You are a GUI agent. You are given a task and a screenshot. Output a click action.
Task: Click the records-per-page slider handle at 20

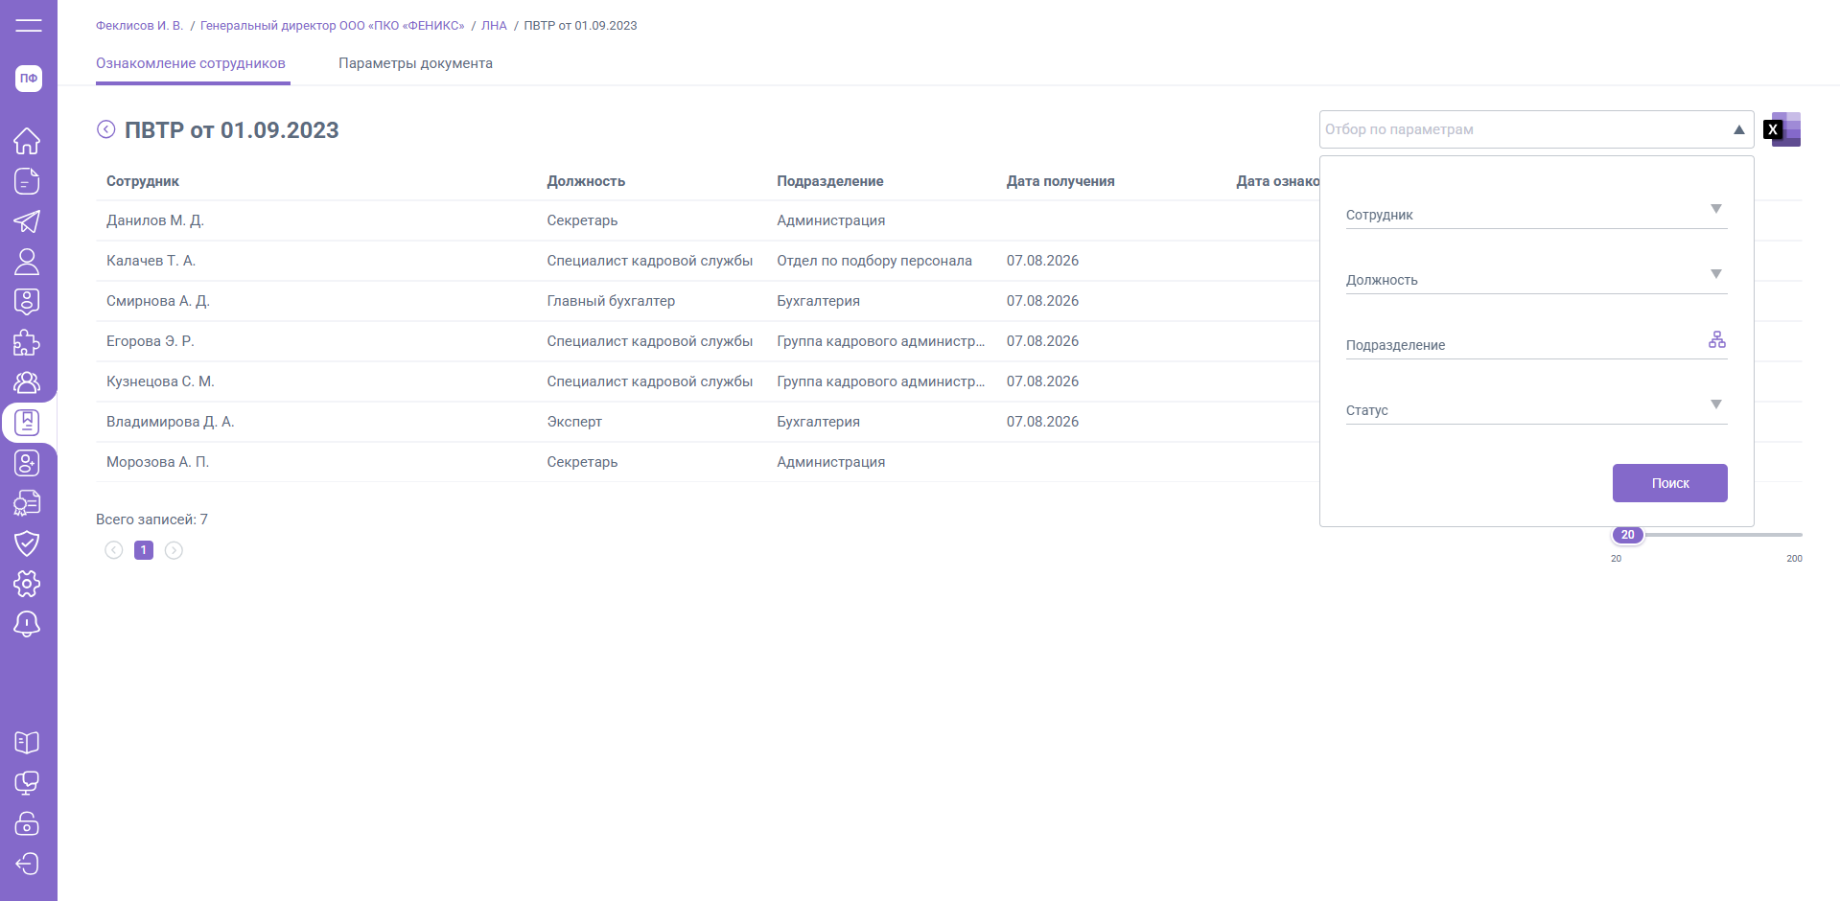point(1627,535)
